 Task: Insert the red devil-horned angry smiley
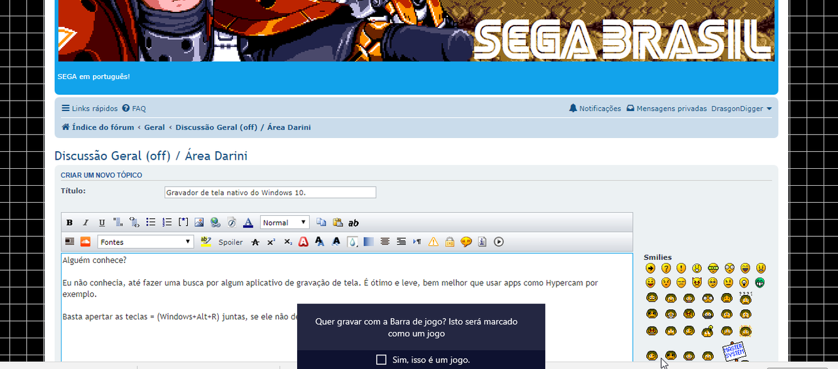(697, 283)
